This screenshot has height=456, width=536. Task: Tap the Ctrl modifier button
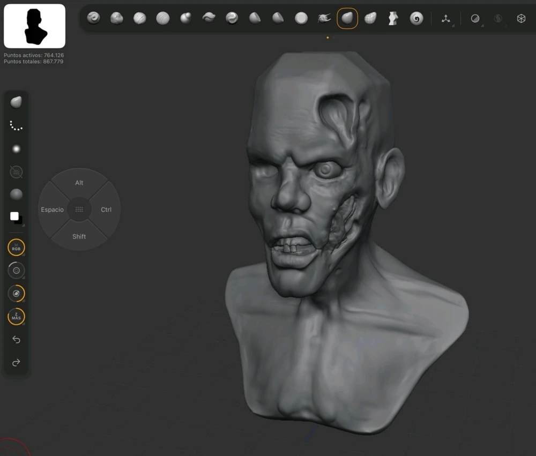[106, 210]
